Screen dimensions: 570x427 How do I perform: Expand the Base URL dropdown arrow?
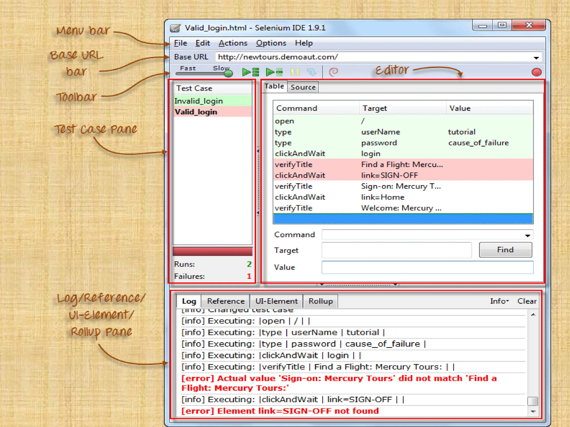[x=536, y=58]
